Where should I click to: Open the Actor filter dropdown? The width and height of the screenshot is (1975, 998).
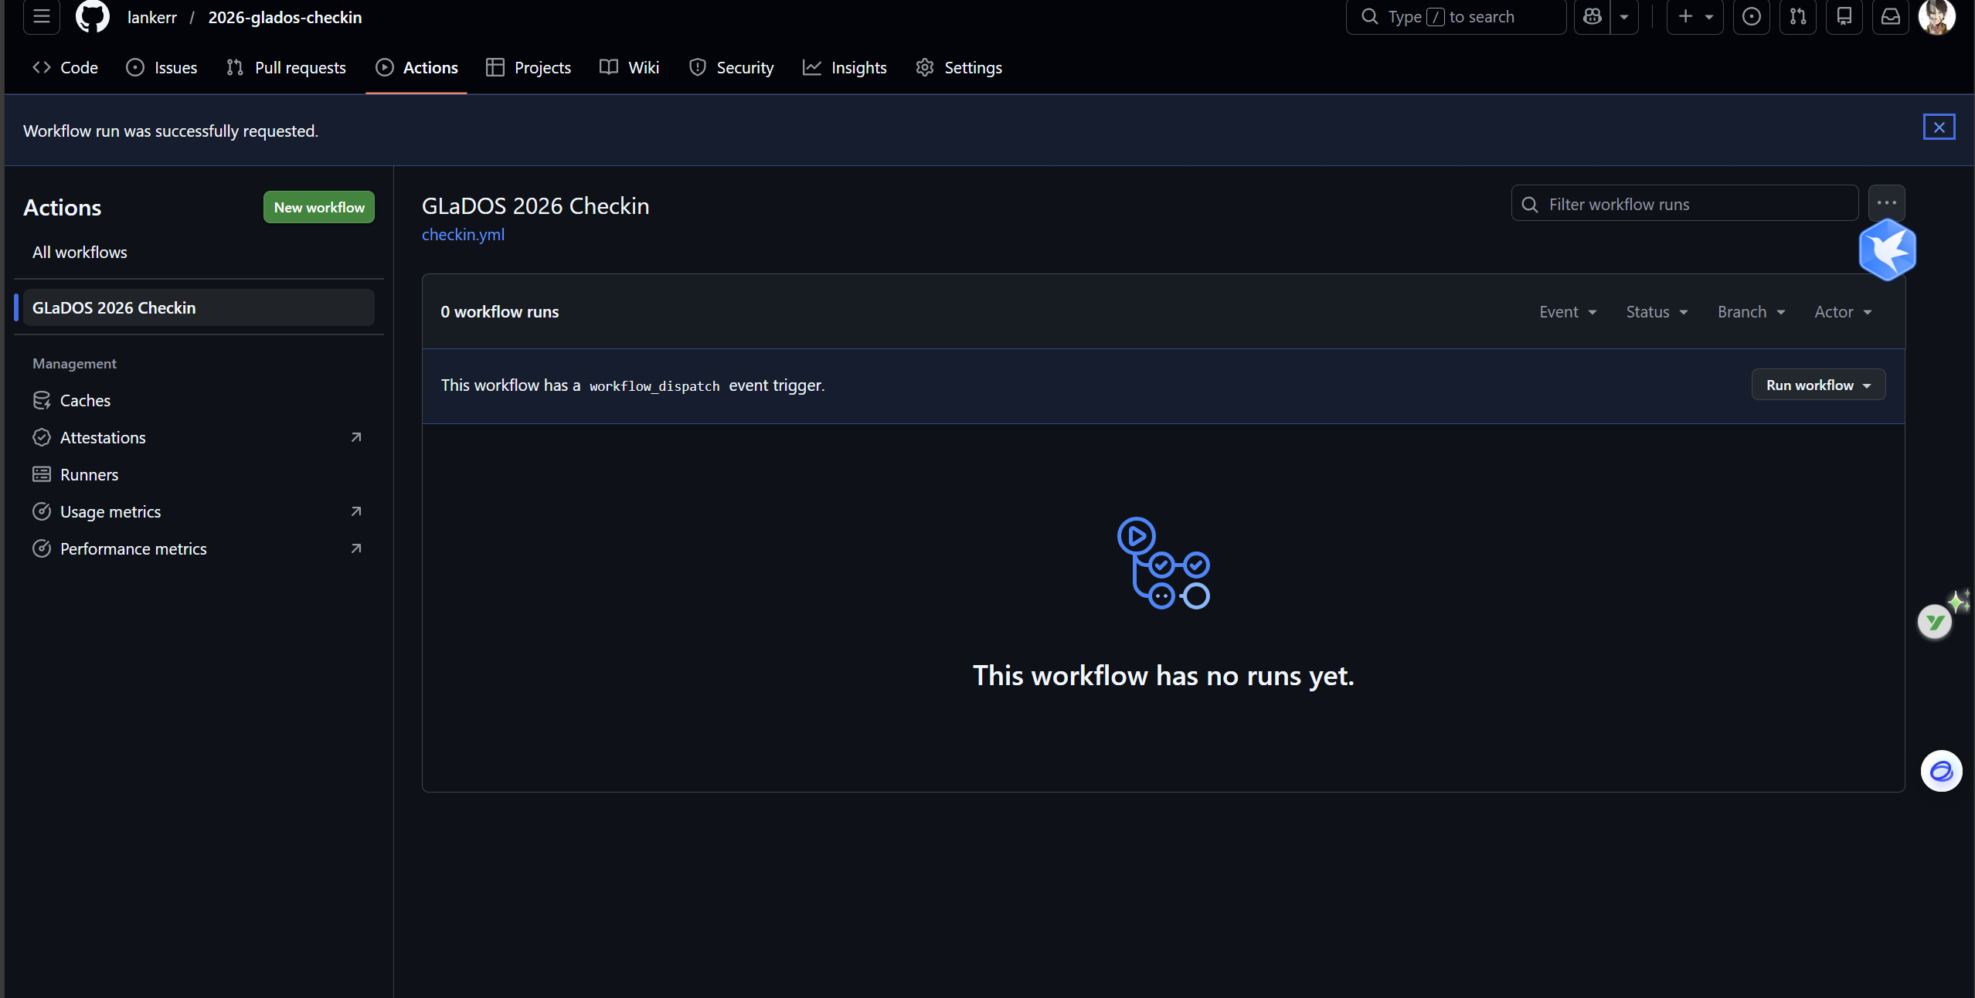pyautogui.click(x=1843, y=312)
